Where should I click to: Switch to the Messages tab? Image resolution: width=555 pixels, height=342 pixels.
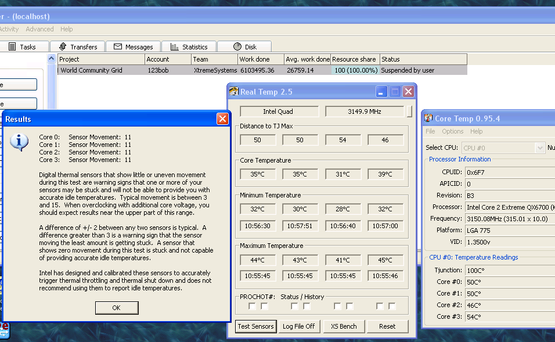[133, 46]
